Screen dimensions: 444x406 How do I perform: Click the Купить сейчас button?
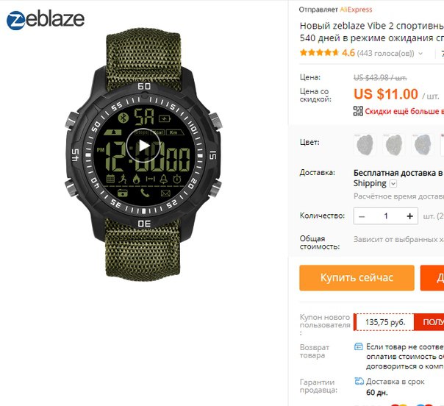(357, 278)
